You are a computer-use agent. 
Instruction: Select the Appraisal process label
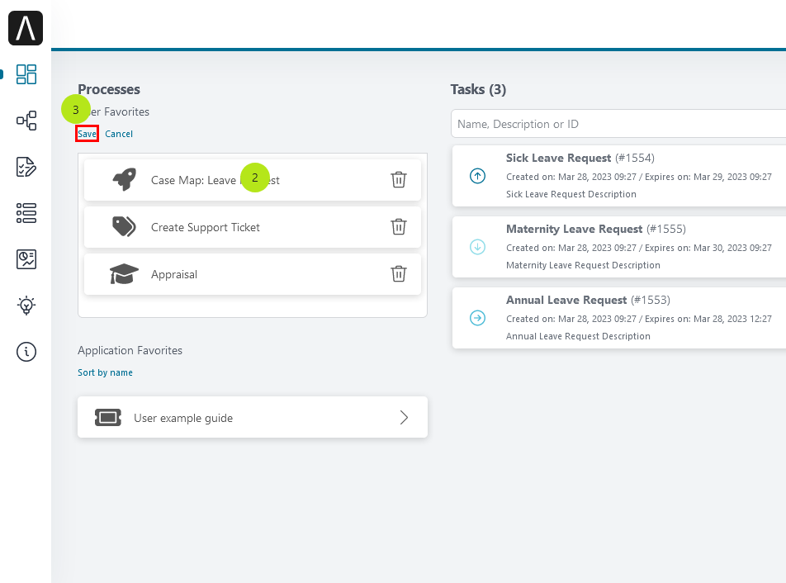tap(174, 274)
